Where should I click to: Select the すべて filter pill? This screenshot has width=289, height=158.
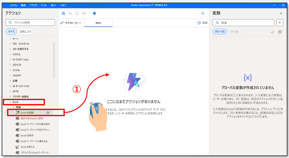pyautogui.click(x=11, y=31)
